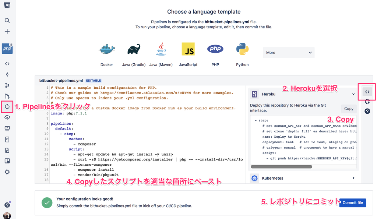Screen dimensions: 377x219
Task: Click the Commit file button
Action: (353, 203)
